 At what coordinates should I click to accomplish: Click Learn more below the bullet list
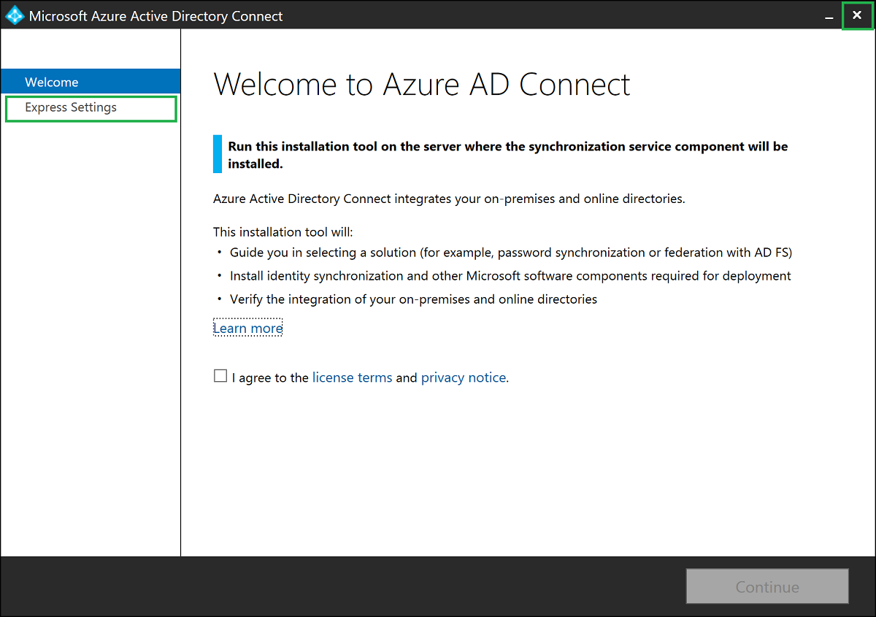coord(247,328)
